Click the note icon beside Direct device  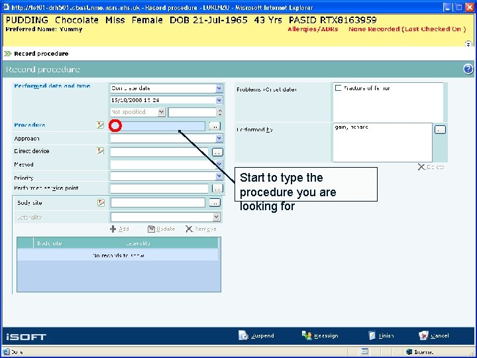[101, 150]
